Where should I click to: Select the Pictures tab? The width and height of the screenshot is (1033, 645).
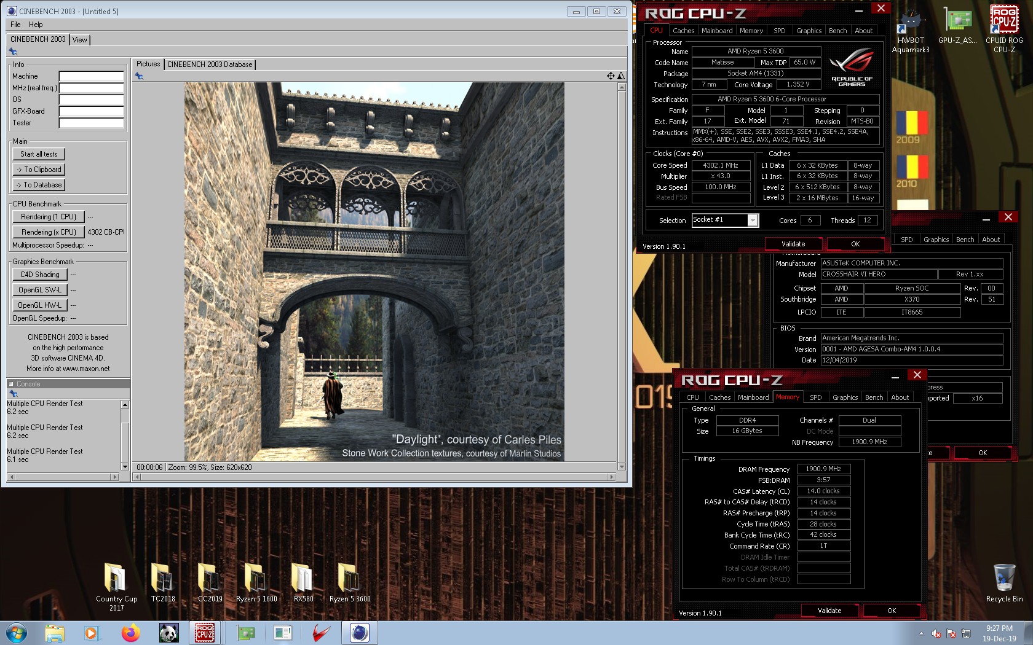click(148, 64)
